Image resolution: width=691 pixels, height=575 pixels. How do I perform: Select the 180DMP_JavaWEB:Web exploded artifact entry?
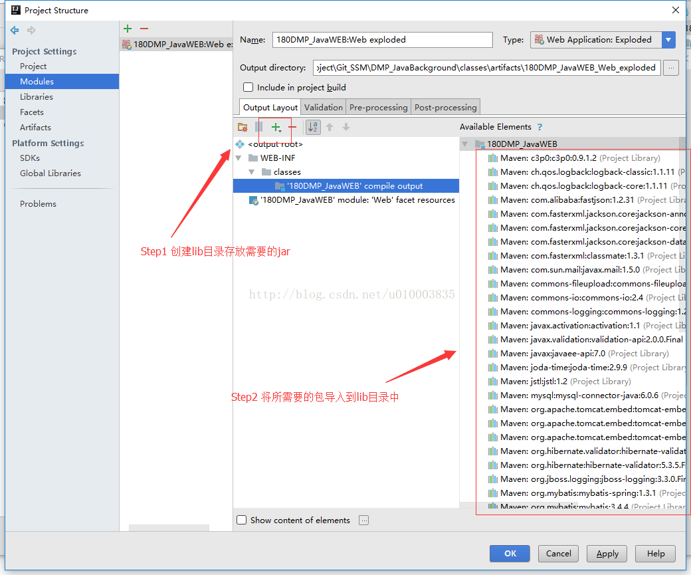[176, 44]
